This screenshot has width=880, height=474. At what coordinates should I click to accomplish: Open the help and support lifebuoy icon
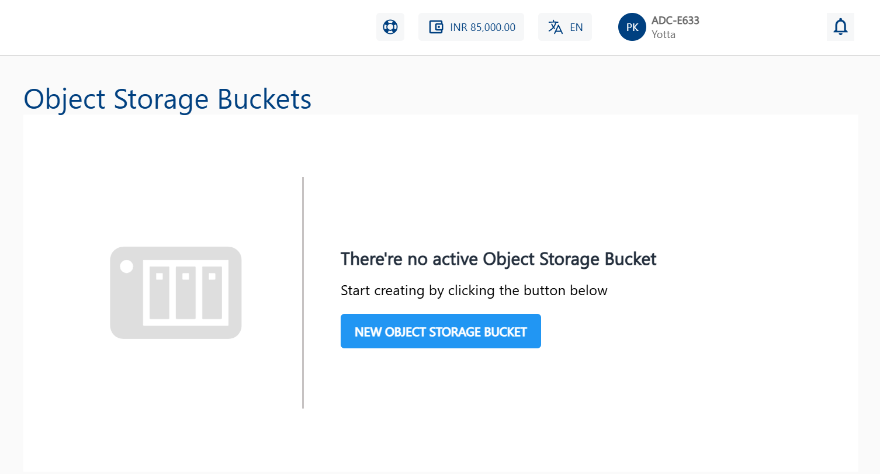pos(390,26)
